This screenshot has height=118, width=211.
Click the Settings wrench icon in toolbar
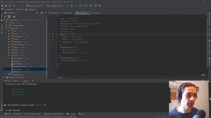pyautogui.click(x=91, y=6)
